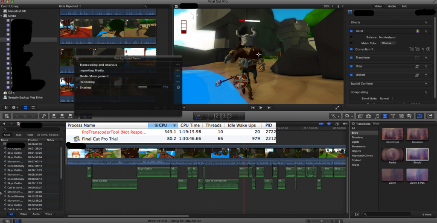Adjust the timeline zoom slider
This screenshot has width=437, height=223.
tap(322, 221)
